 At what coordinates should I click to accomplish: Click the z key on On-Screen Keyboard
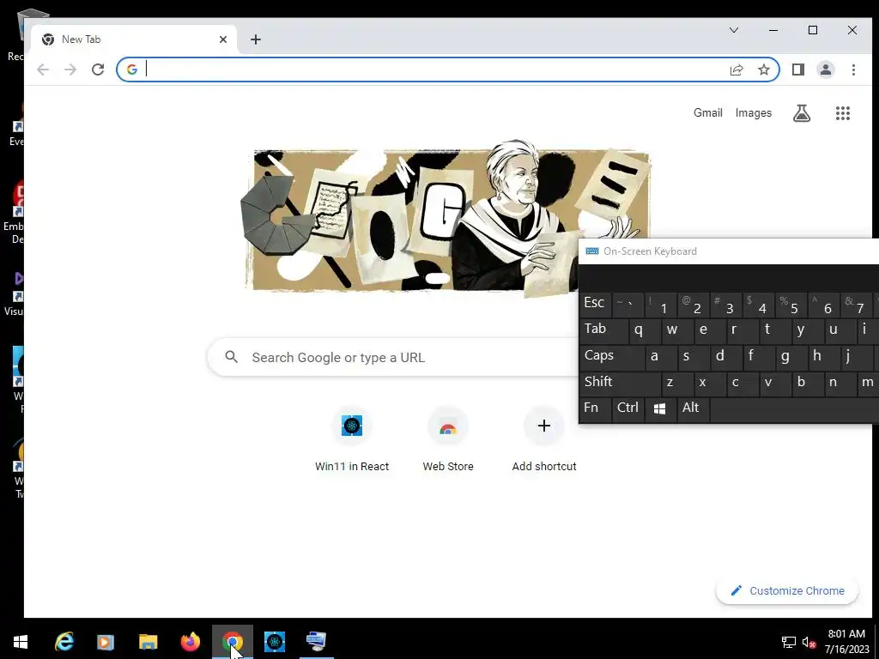point(677,383)
